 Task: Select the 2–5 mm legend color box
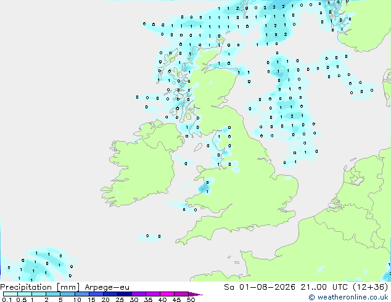[53, 294]
